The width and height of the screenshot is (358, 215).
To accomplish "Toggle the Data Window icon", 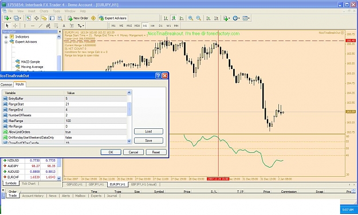I will (36, 18).
